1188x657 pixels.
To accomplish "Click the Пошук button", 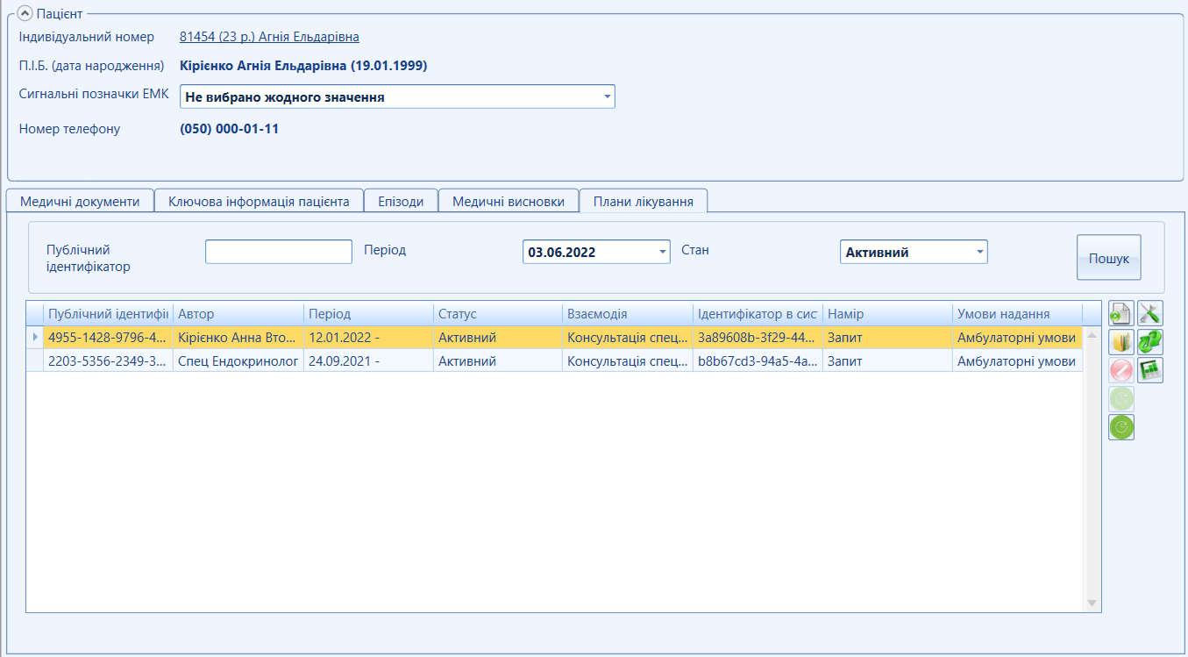I will tap(1109, 258).
